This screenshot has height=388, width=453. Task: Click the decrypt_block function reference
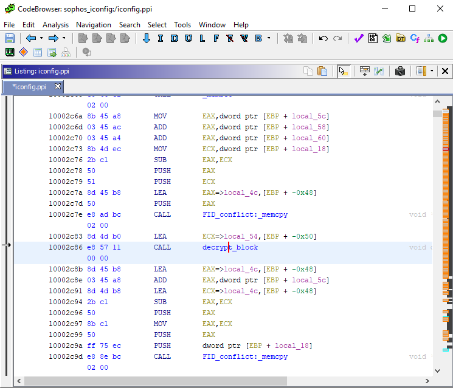[x=230, y=247]
